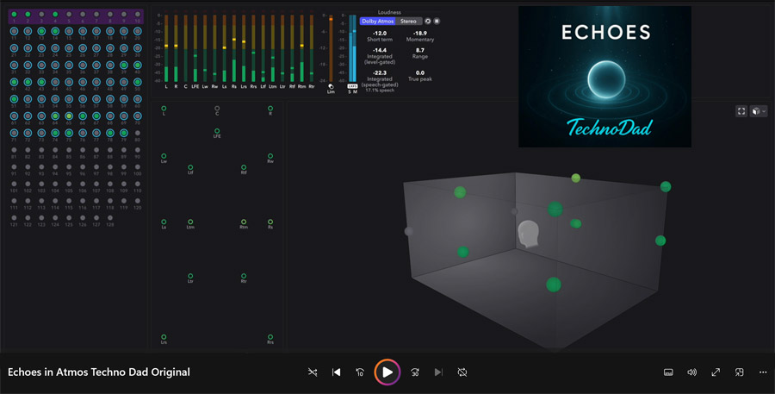Click the Lrs speaker in the layout
The width and height of the screenshot is (775, 394).
pyautogui.click(x=164, y=337)
